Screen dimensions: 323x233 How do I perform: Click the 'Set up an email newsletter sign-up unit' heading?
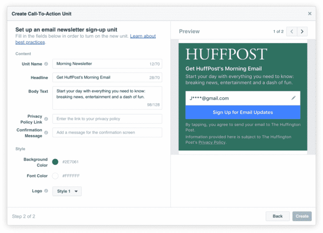66,30
